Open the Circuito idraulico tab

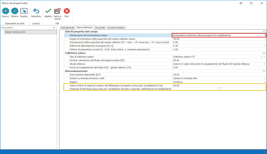pos(116,27)
